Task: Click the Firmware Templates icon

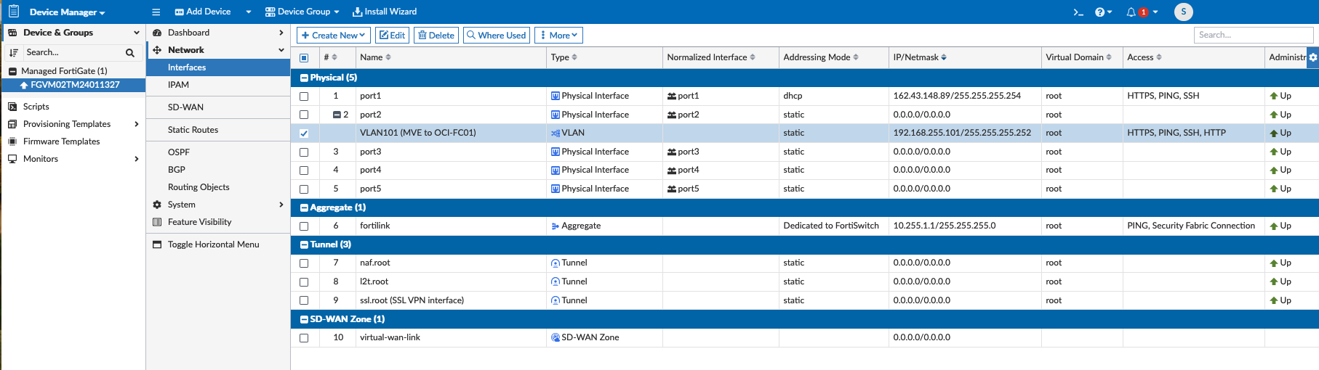Action: pos(12,141)
